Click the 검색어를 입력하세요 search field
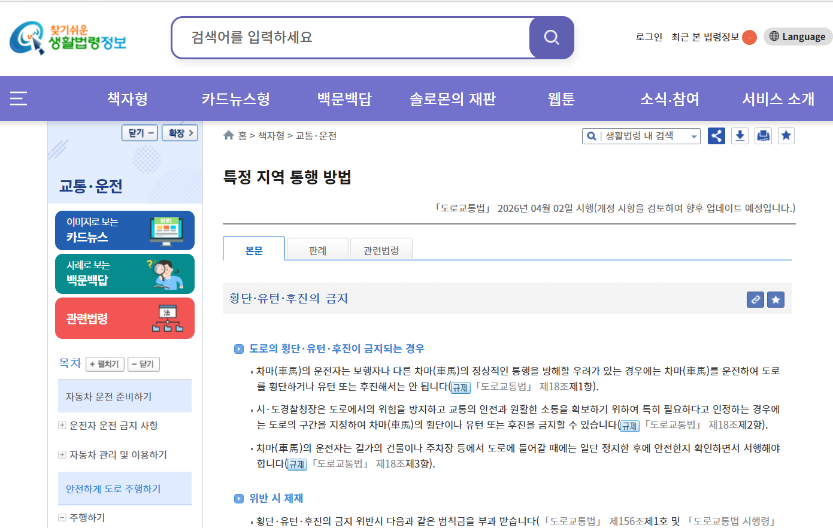The width and height of the screenshot is (833, 528). point(351,38)
